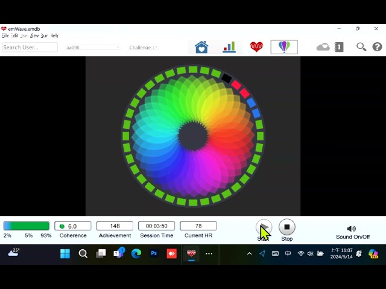Open the touch keyboard tray icon

point(275,253)
